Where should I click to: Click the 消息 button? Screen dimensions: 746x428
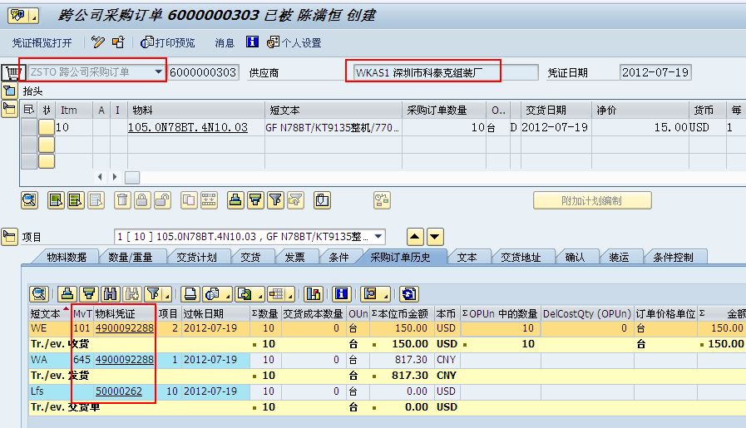(x=225, y=43)
